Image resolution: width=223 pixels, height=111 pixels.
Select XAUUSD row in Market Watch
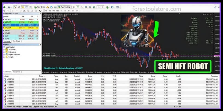click(x=21, y=25)
